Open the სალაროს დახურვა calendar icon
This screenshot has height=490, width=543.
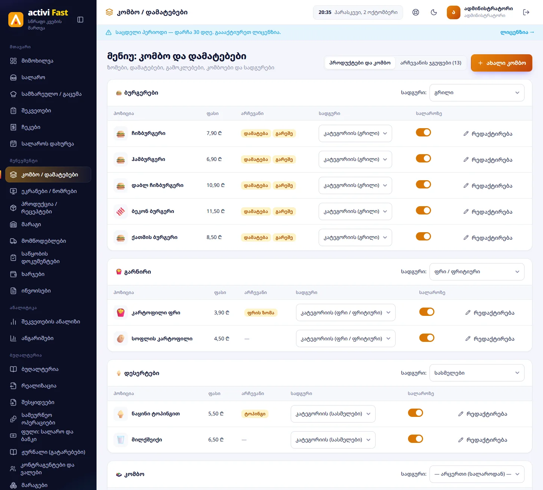[x=13, y=144]
